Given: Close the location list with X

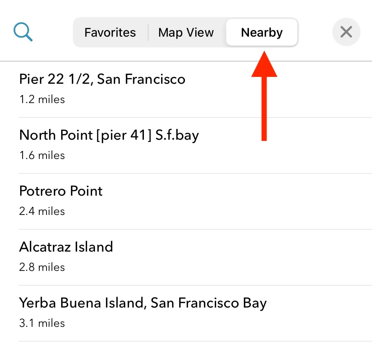Looking at the screenshot, I should coord(346,32).
